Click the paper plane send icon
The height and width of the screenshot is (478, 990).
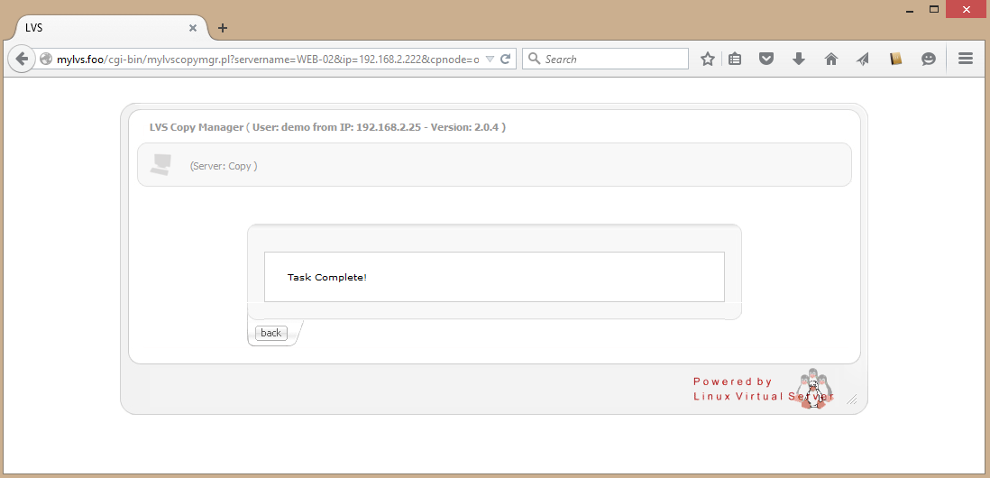863,60
